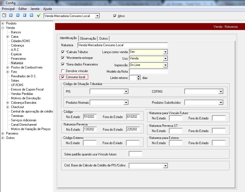245x192 pixels.
Task: Go to the previous record
Action: tap(18, 15)
